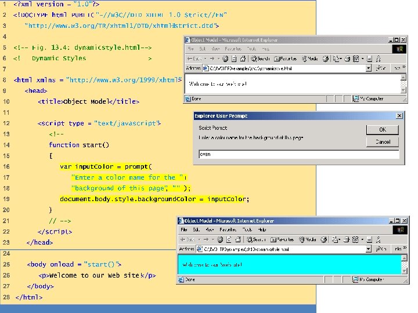Click the script prompt text input field

tap(299, 154)
